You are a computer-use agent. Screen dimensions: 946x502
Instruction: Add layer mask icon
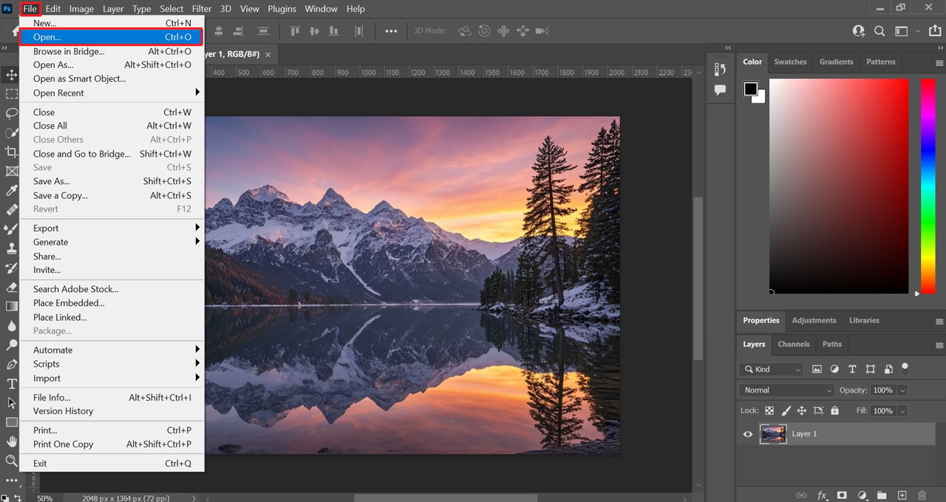842,495
